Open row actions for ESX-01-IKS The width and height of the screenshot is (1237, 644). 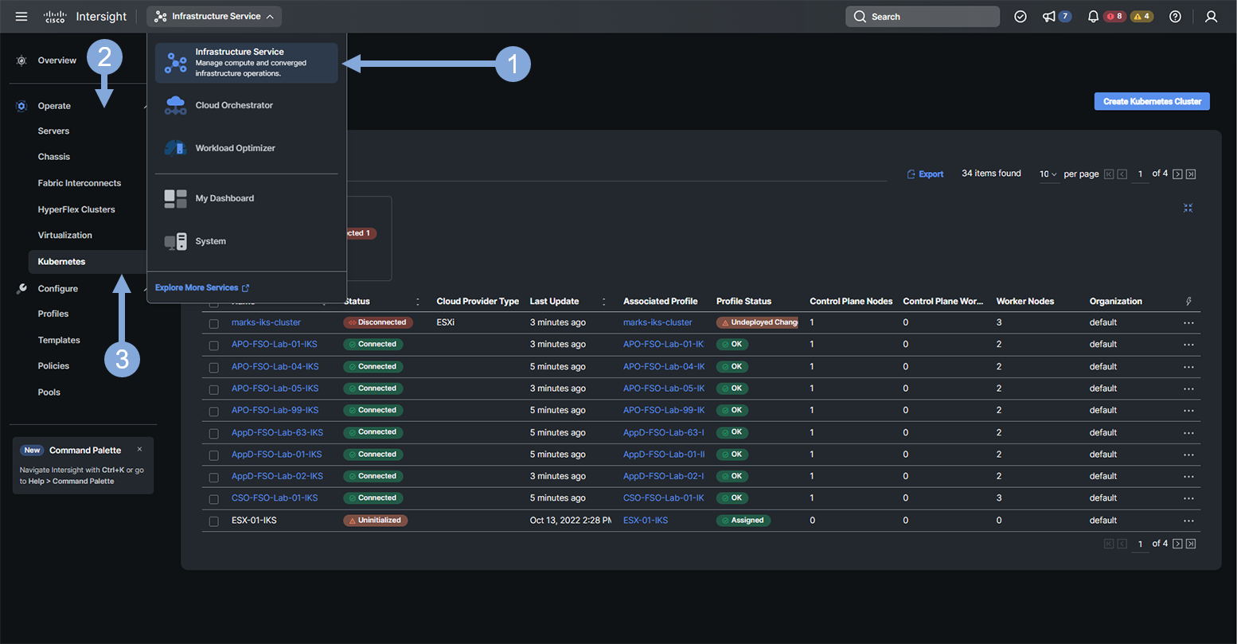click(1188, 521)
